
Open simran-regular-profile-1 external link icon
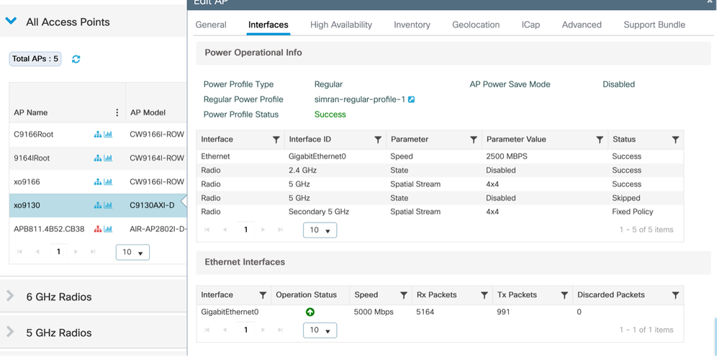click(411, 99)
